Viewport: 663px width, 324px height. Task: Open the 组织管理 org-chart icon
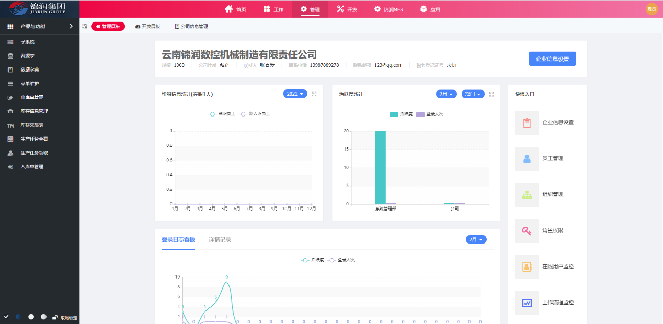coord(527,195)
